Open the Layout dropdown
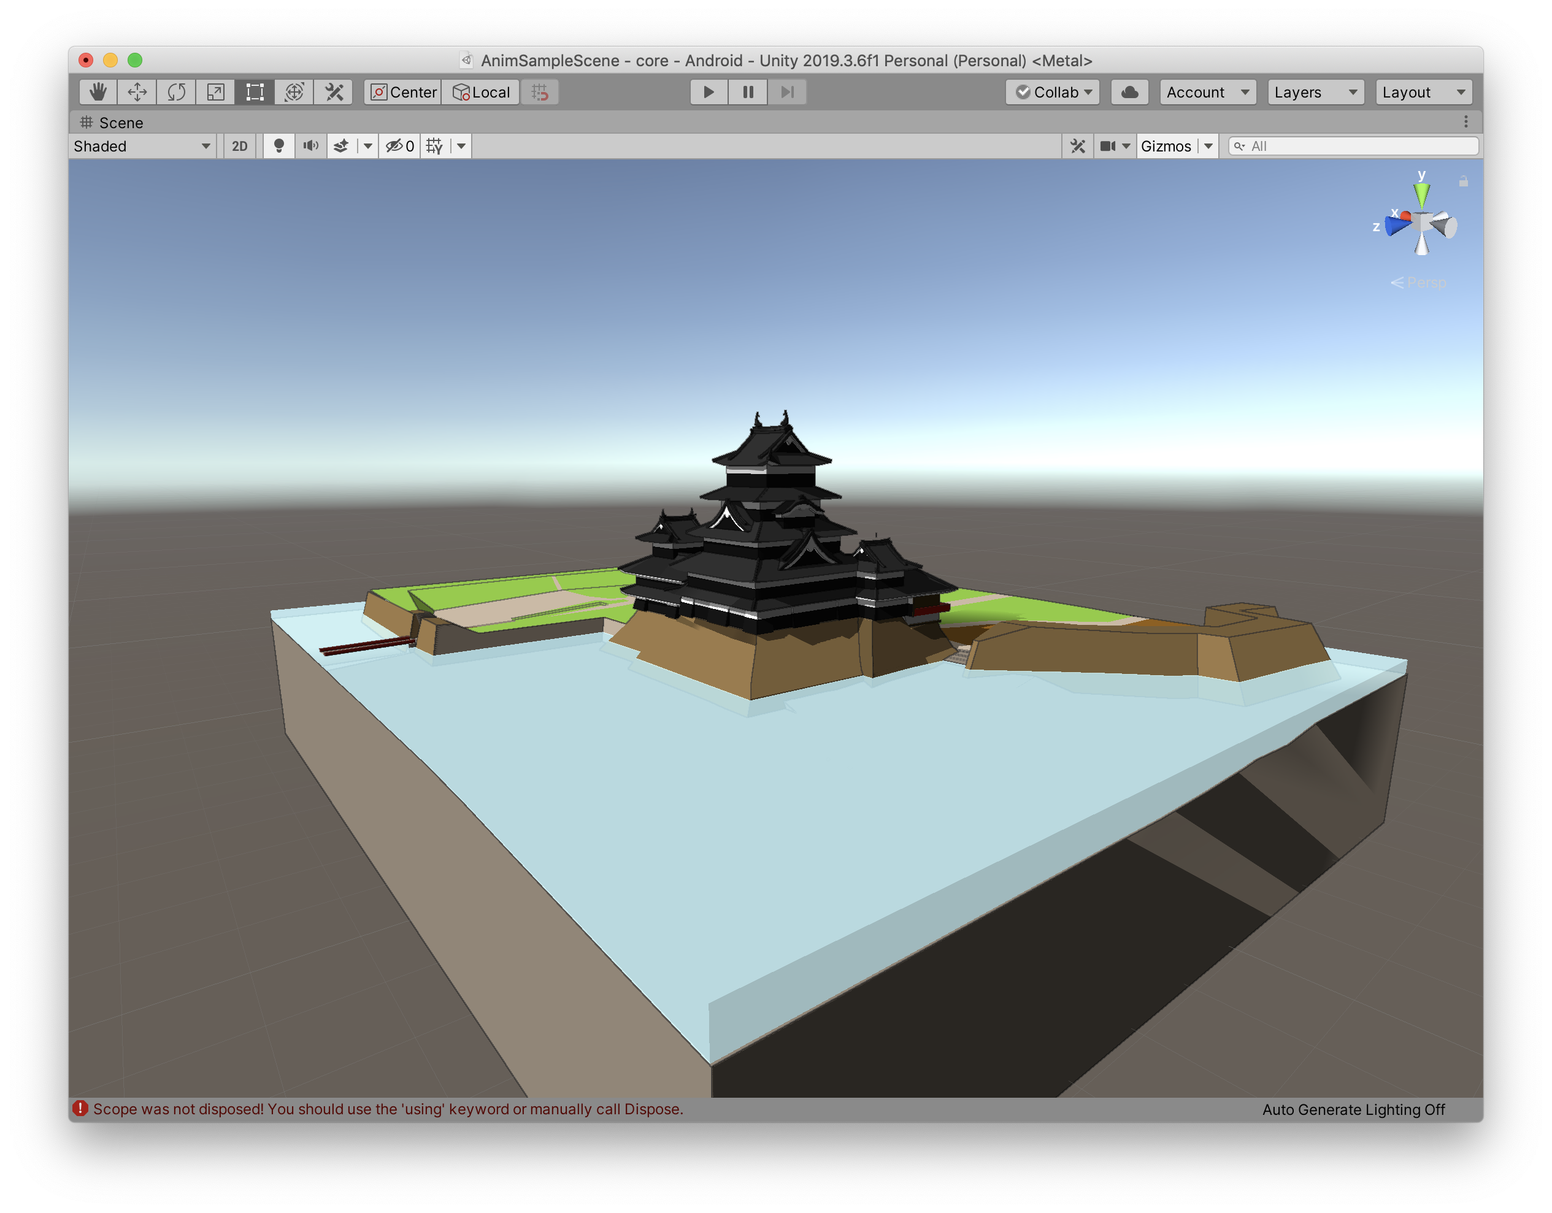1552x1213 pixels. [1423, 93]
